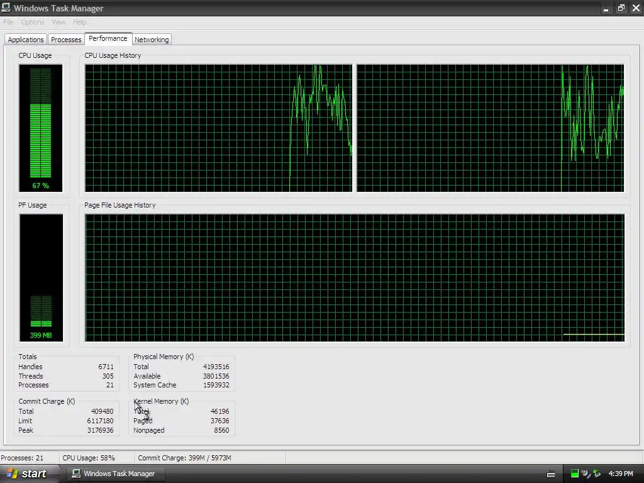The image size is (644, 483).
Task: Click the CPU Usage gauge showing 67 %
Action: (41, 128)
